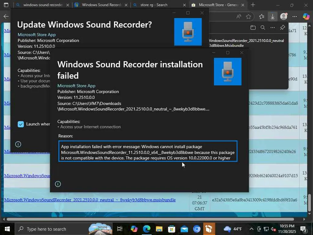This screenshot has height=235, width=313.
Task: Open the partially hidden Microsoft.WindowsSoun link
Action: tap(27, 176)
